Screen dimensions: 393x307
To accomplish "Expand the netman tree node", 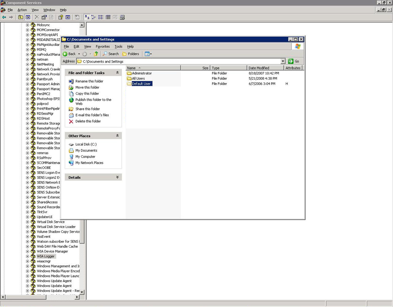I will (x=28, y=60).
